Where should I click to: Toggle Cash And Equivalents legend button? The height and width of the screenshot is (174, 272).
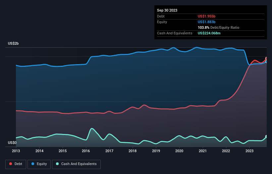(x=76, y=164)
